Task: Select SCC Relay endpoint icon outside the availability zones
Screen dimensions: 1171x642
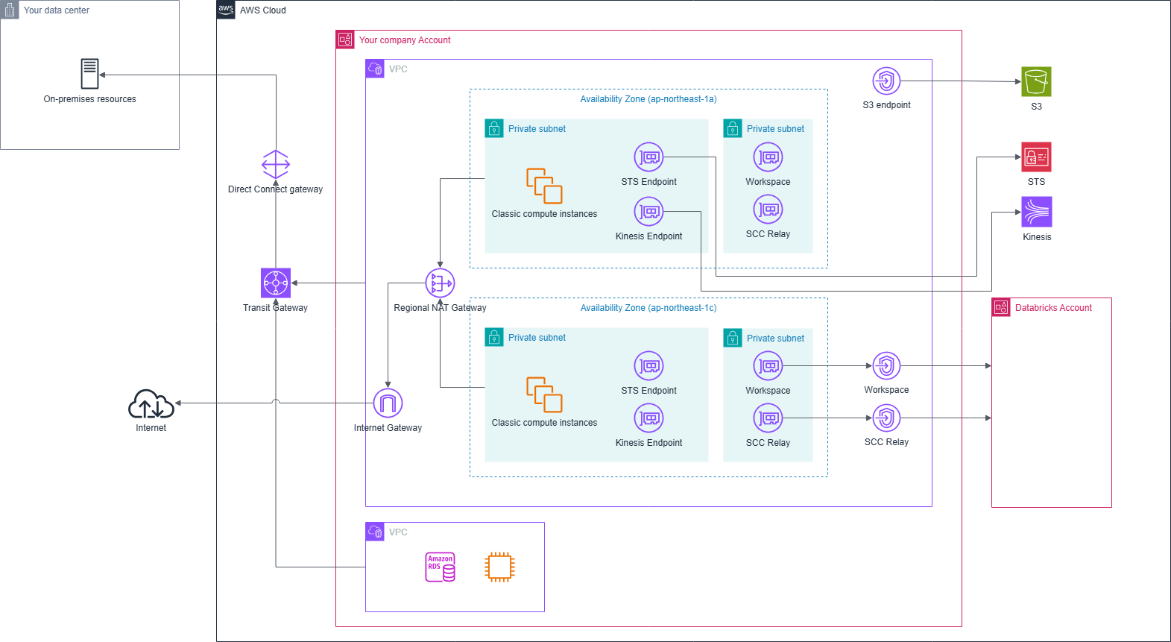Action: (x=886, y=418)
